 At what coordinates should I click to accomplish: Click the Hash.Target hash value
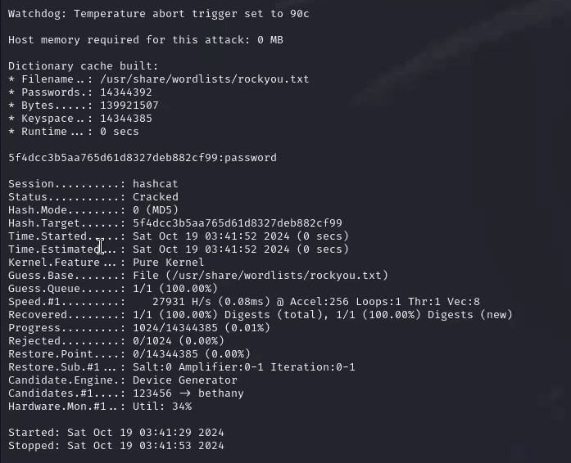238,223
